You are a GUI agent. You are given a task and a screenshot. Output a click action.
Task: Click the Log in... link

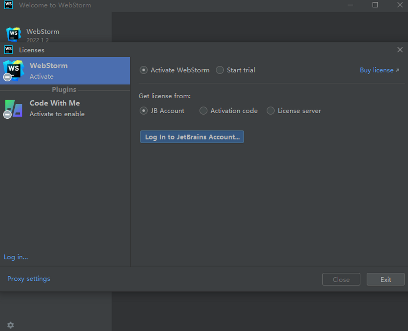point(16,257)
